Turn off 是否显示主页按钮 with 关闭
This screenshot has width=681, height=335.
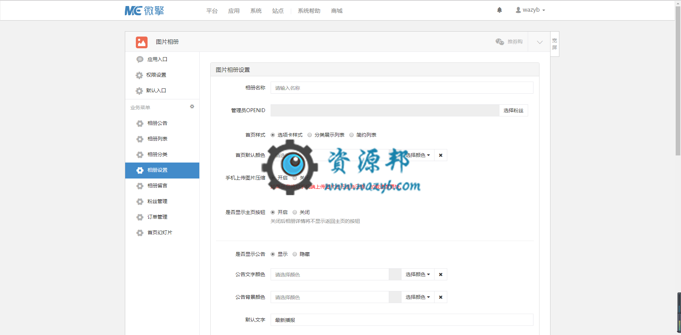[x=295, y=212]
